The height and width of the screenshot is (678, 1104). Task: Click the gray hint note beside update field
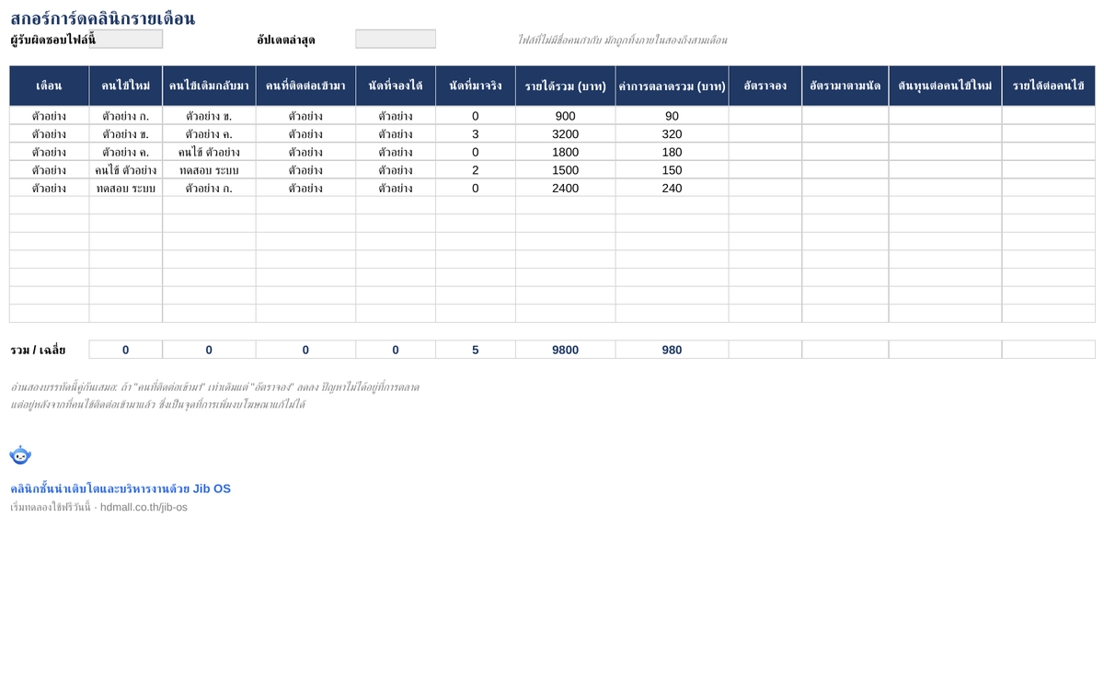point(622,40)
